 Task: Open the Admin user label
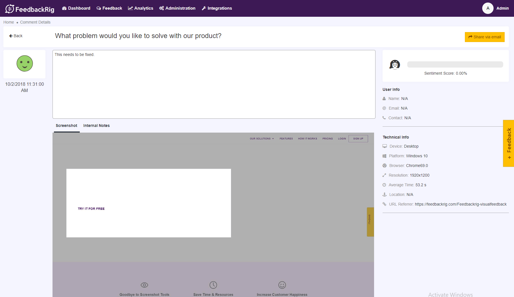click(x=502, y=8)
